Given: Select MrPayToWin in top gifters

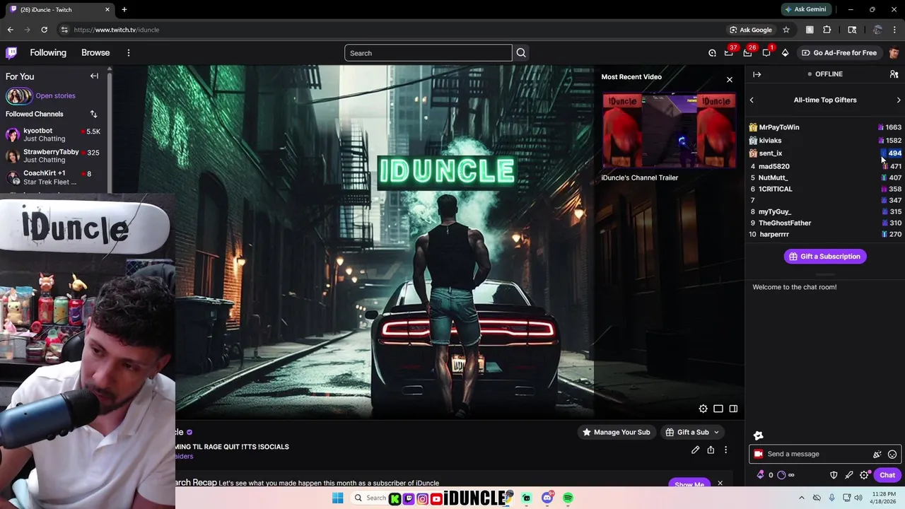Looking at the screenshot, I should click(778, 127).
